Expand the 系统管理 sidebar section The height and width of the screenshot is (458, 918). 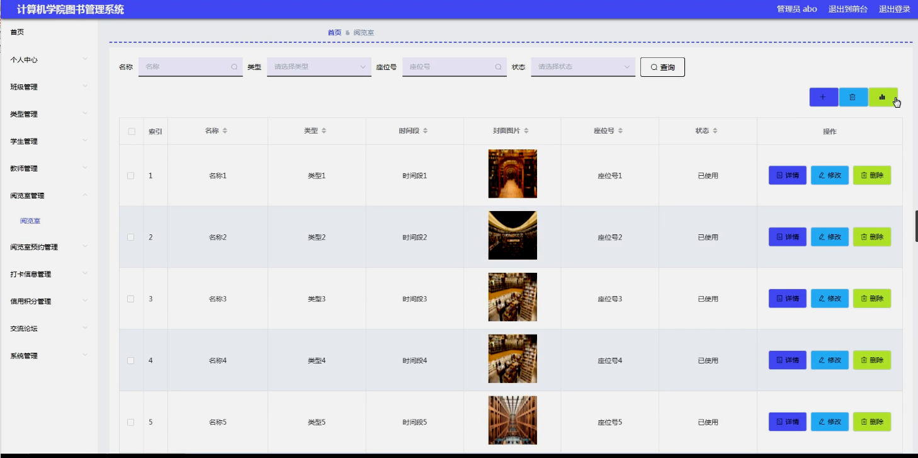pyautogui.click(x=25, y=355)
